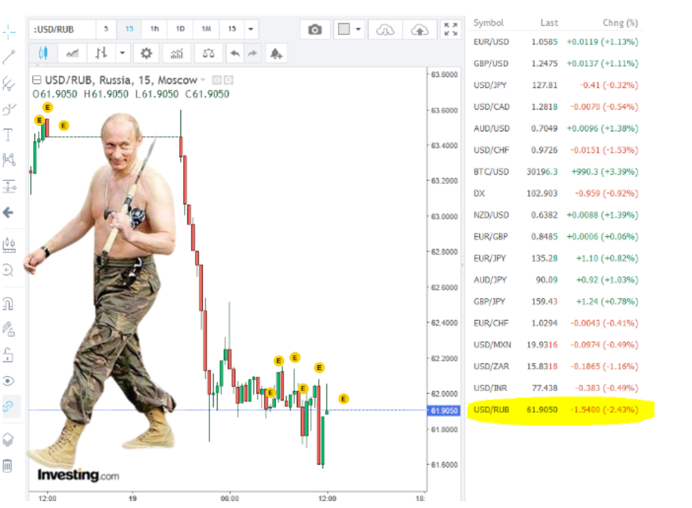Switch to the 1D interval
The height and width of the screenshot is (508, 692).
click(x=180, y=29)
